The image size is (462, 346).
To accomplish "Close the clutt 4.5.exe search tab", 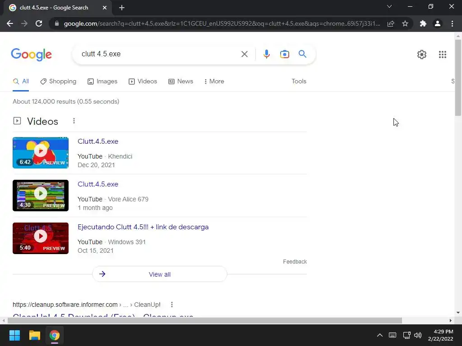I will 105,8.
